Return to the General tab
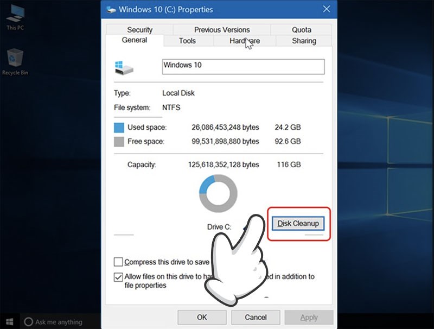The height and width of the screenshot is (329, 434). click(x=134, y=40)
